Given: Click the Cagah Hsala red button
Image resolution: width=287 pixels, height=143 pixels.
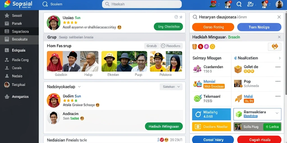Looking at the screenshot, I should [259, 140].
